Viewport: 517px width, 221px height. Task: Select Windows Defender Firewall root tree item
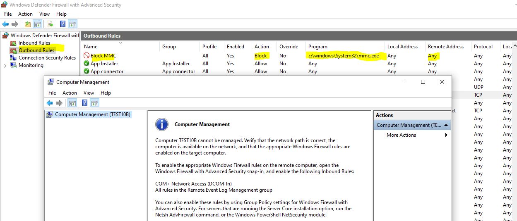pos(44,36)
